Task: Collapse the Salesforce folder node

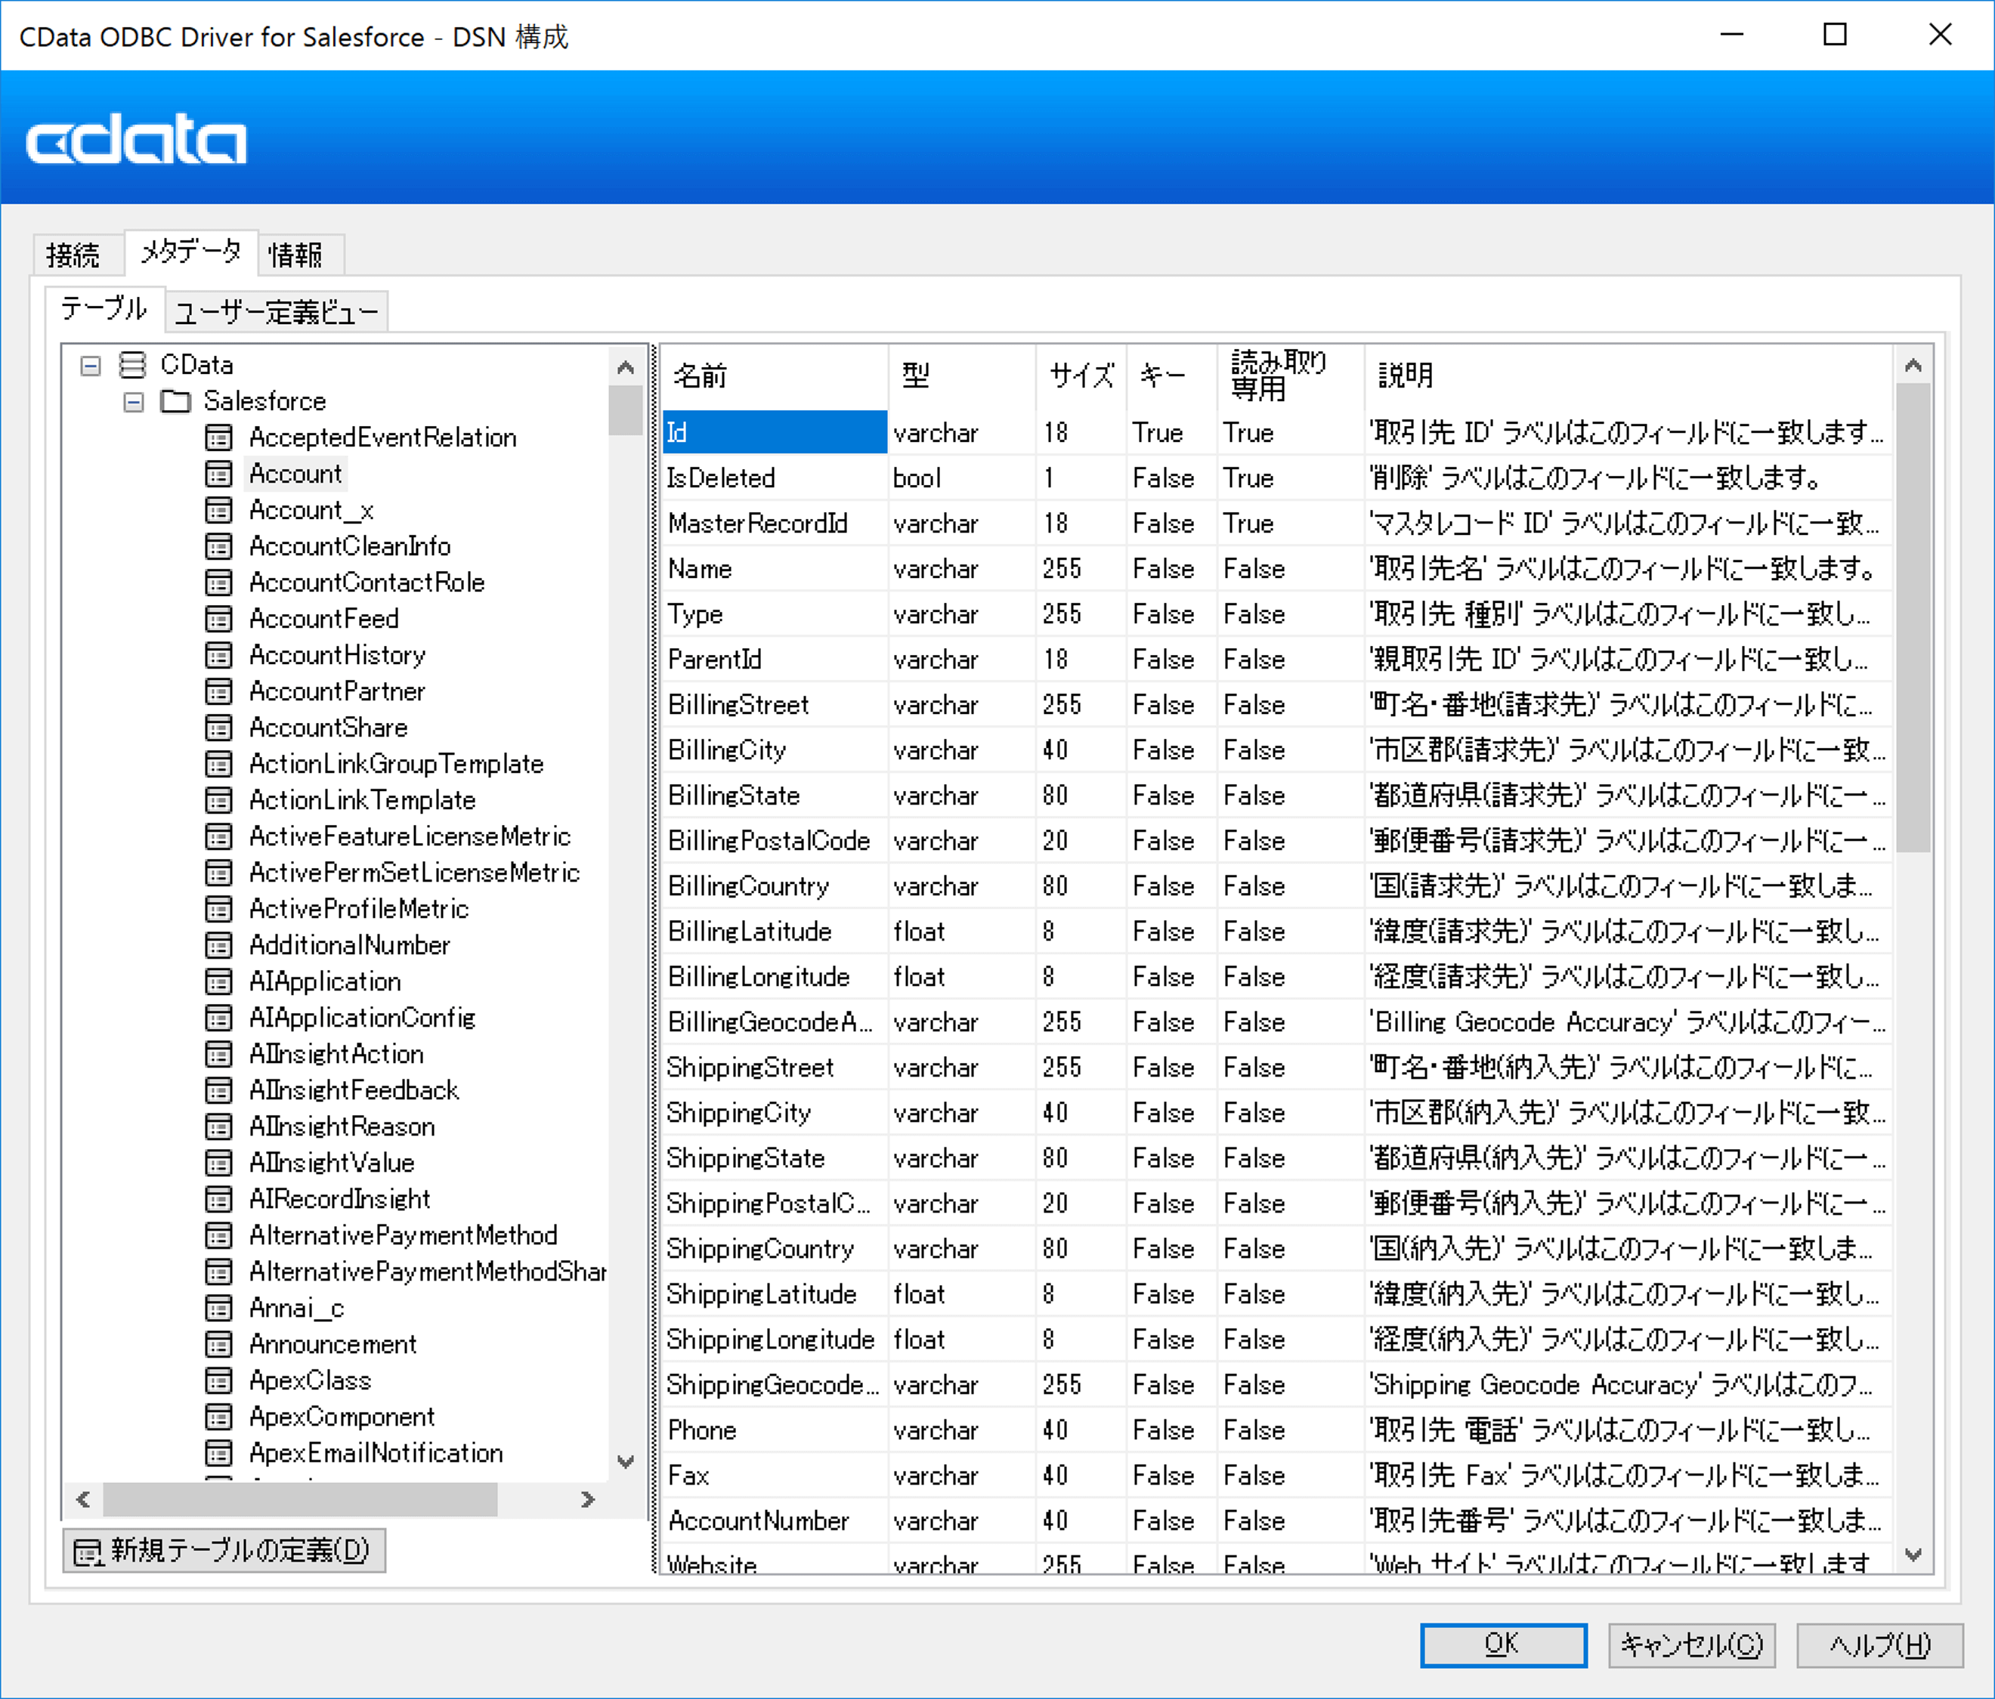Action: click(134, 401)
